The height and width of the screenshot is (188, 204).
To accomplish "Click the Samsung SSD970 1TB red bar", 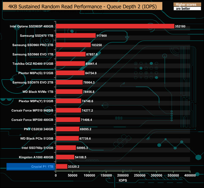I will coord(76,36).
